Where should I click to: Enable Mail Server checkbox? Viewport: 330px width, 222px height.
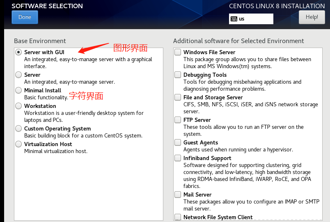click(x=178, y=195)
